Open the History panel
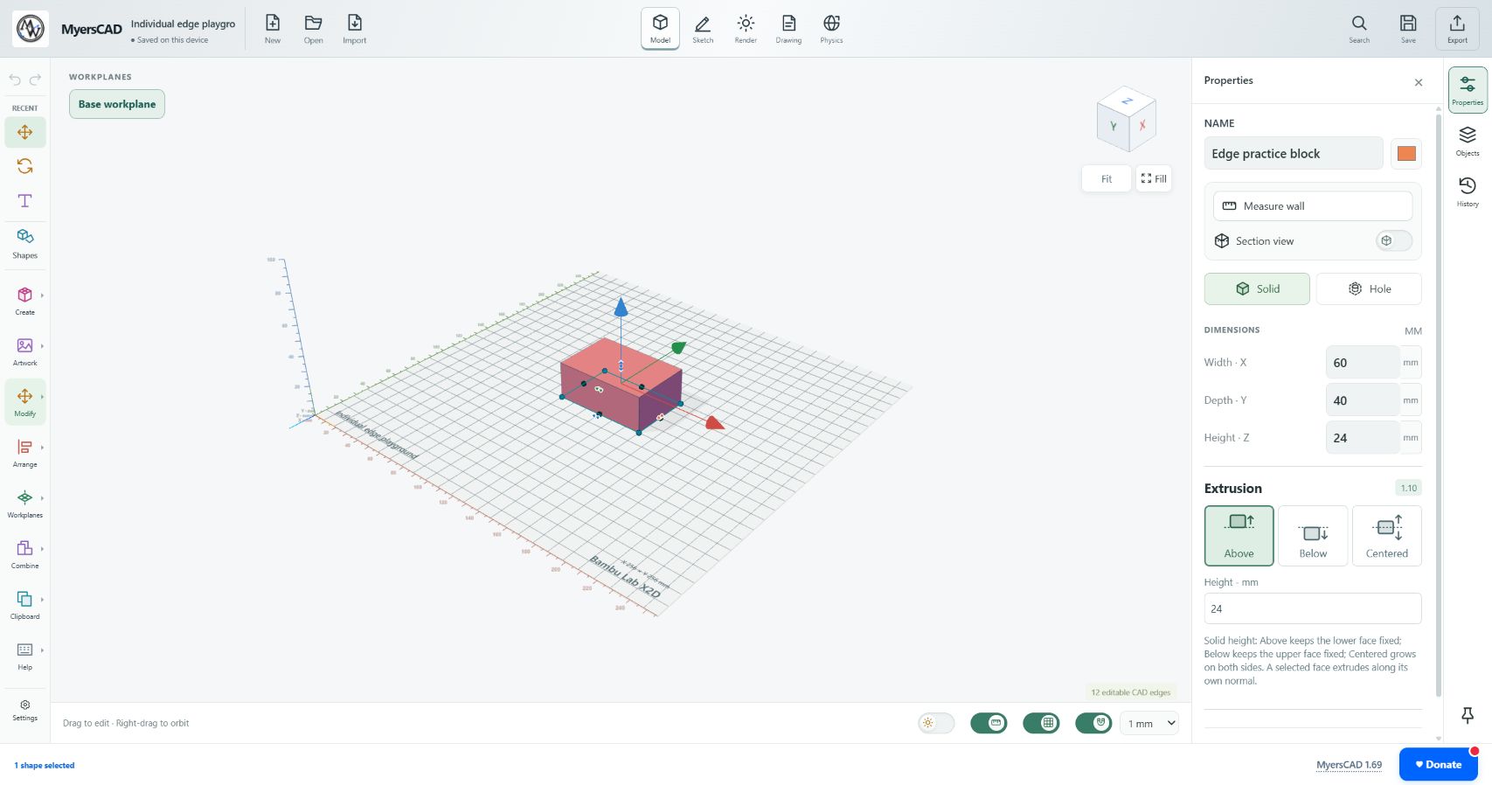The image size is (1492, 785). click(1468, 191)
